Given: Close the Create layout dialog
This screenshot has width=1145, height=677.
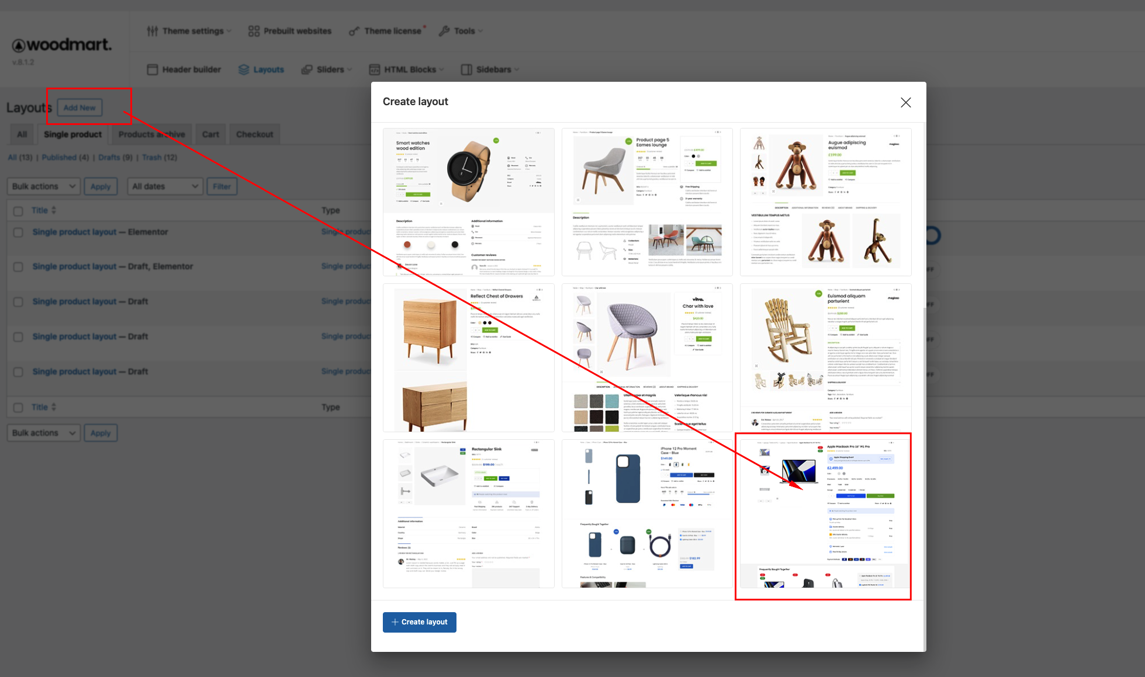Looking at the screenshot, I should 905,102.
